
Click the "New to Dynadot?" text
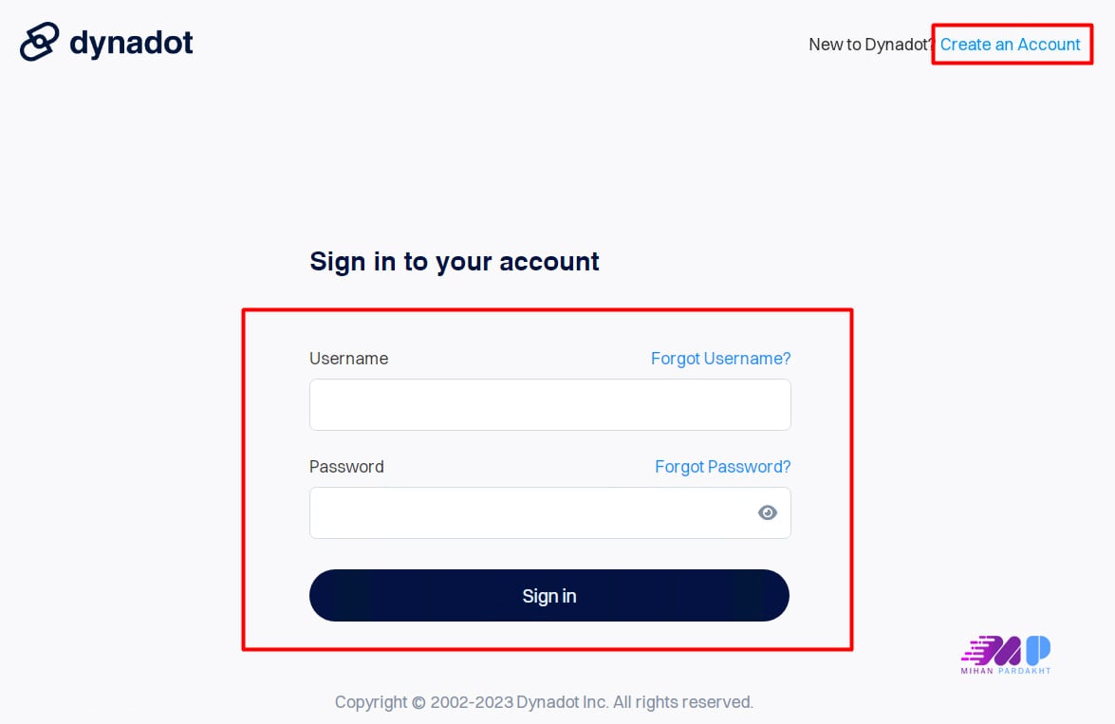coord(870,45)
